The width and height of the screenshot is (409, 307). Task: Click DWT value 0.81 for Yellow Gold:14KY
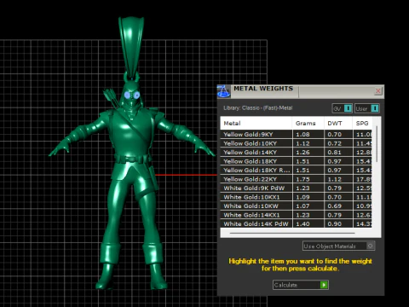(335, 153)
